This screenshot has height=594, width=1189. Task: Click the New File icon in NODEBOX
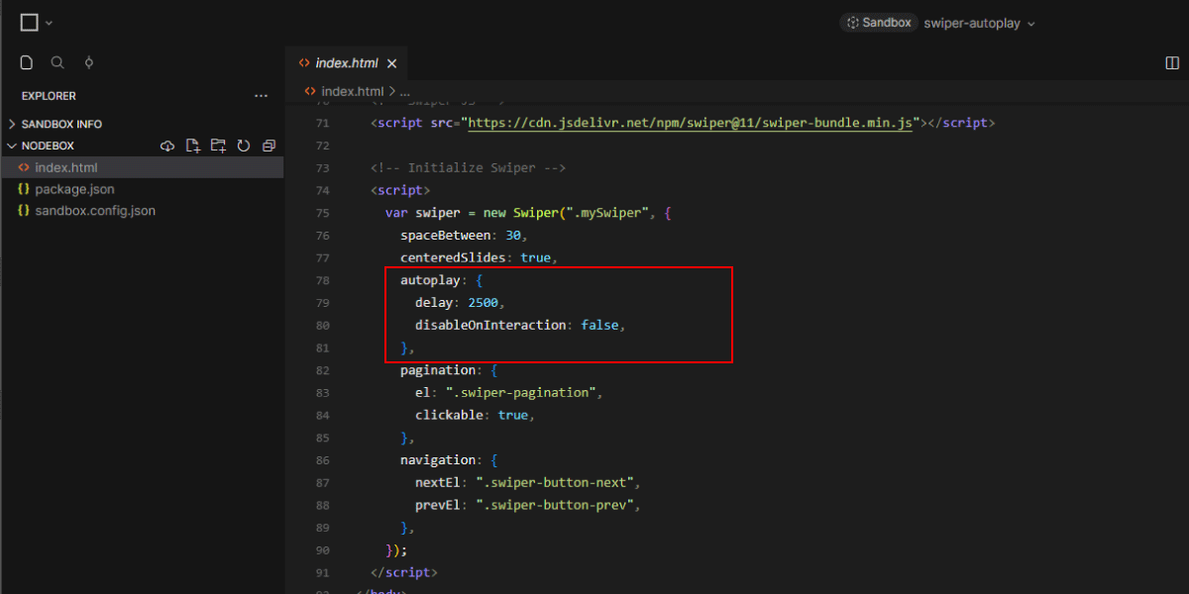click(x=193, y=146)
